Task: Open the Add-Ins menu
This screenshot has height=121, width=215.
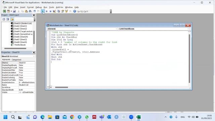Action: click(59, 7)
